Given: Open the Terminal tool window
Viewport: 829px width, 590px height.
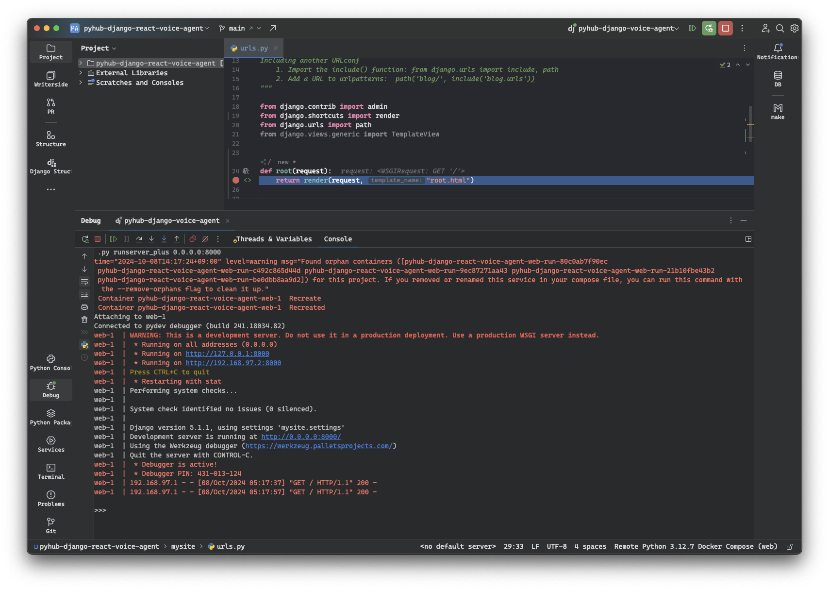Looking at the screenshot, I should tap(51, 471).
